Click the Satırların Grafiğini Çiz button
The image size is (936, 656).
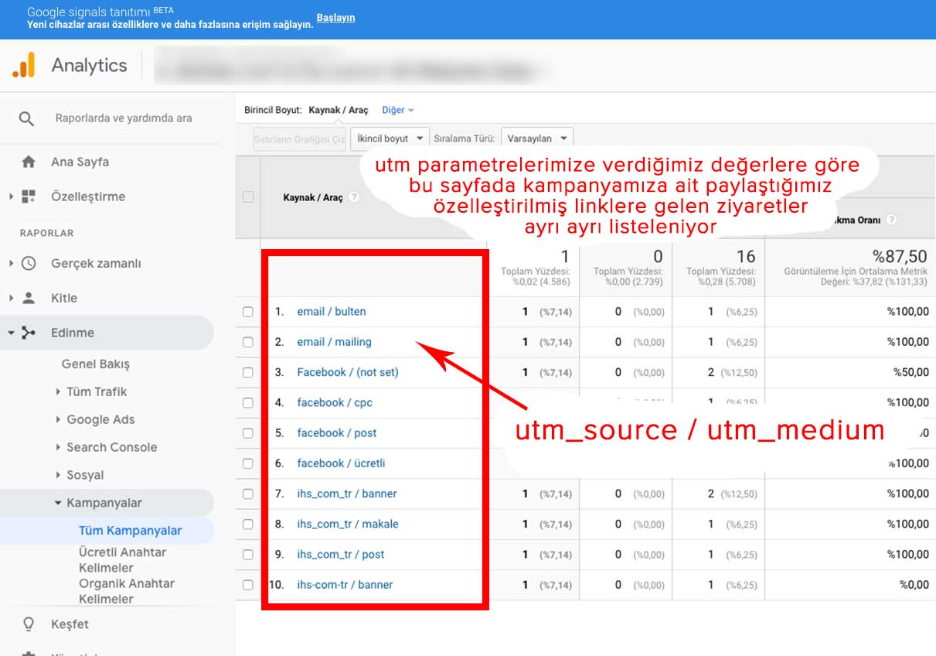(x=299, y=138)
